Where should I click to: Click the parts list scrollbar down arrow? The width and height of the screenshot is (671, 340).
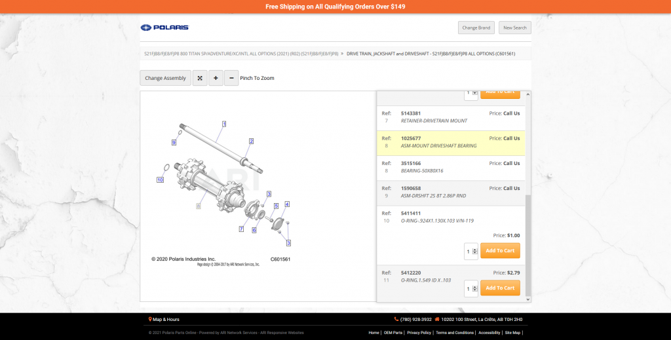pos(529,299)
